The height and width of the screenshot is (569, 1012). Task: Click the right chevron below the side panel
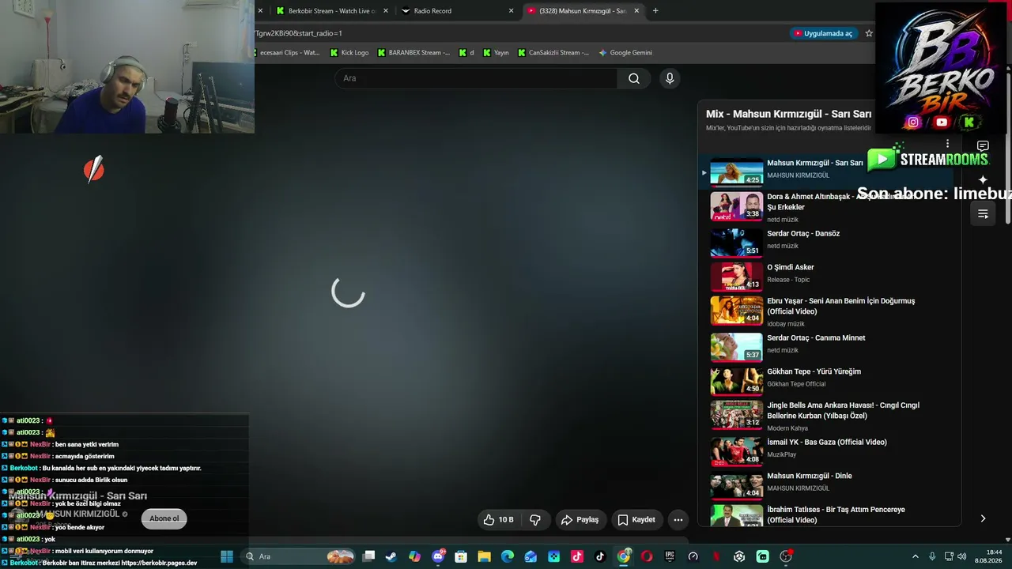tap(983, 518)
